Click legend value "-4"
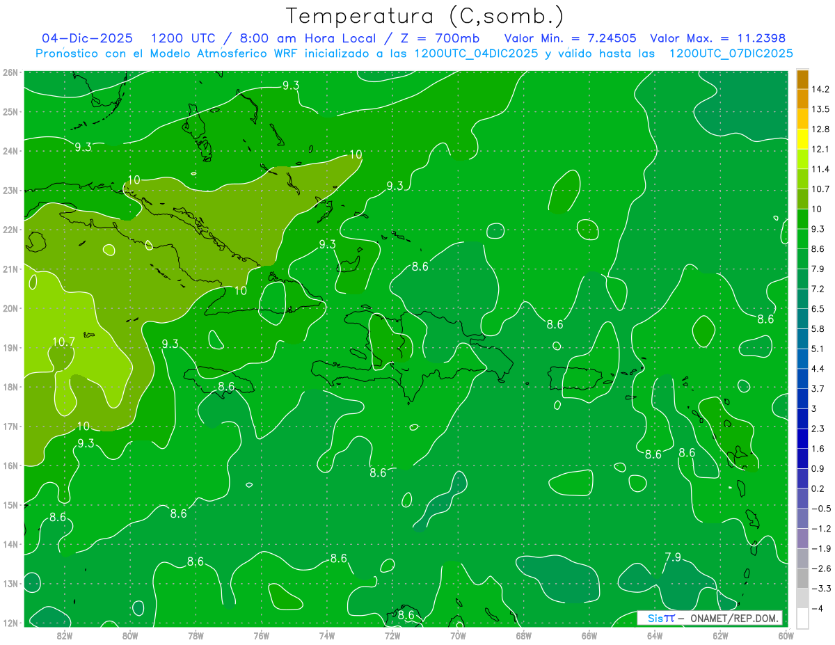Screen dimensions: 835x645 pyautogui.click(x=818, y=609)
